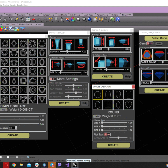168x168 pixels.
Task: Select the heart gem cut thumbnail in bottom grid row
Action: (x=42, y=90)
